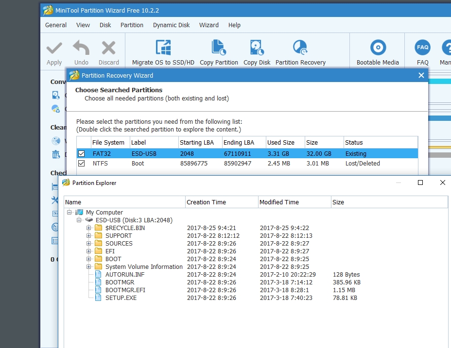Open the Partition menu

pyautogui.click(x=132, y=25)
